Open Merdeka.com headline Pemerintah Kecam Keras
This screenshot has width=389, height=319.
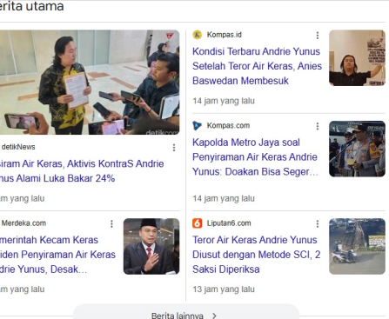pos(57,255)
